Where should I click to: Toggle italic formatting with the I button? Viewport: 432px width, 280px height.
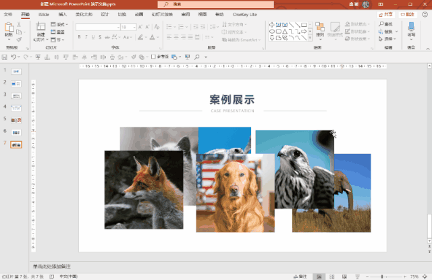(86, 37)
